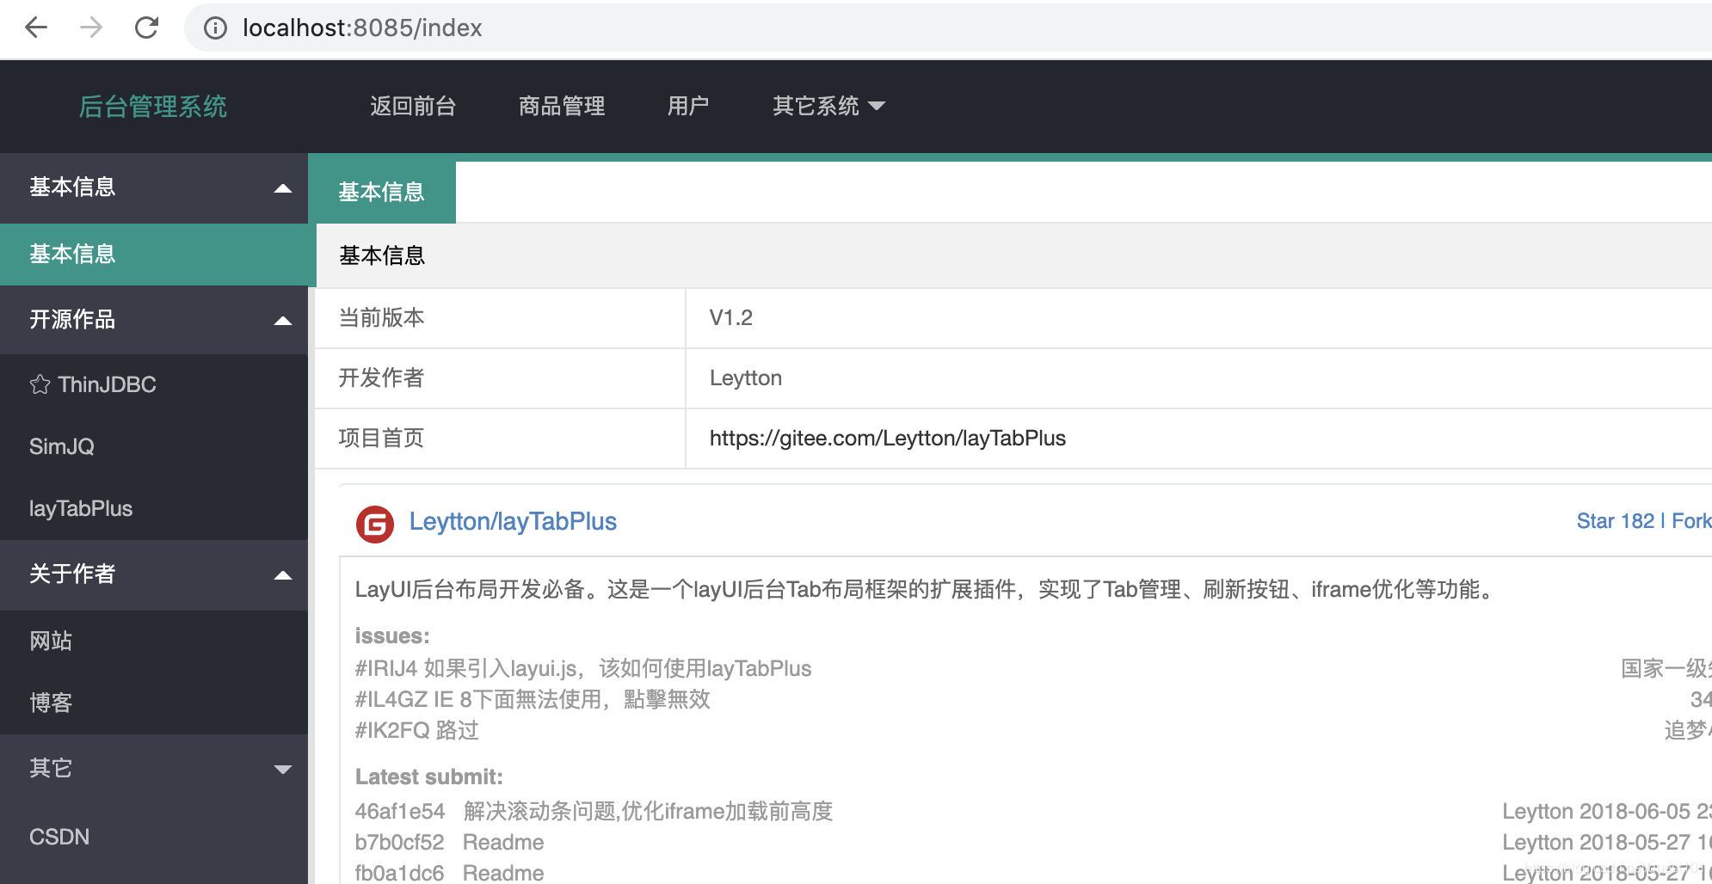Collapse the 开源作品 sidebar group

pyautogui.click(x=154, y=320)
